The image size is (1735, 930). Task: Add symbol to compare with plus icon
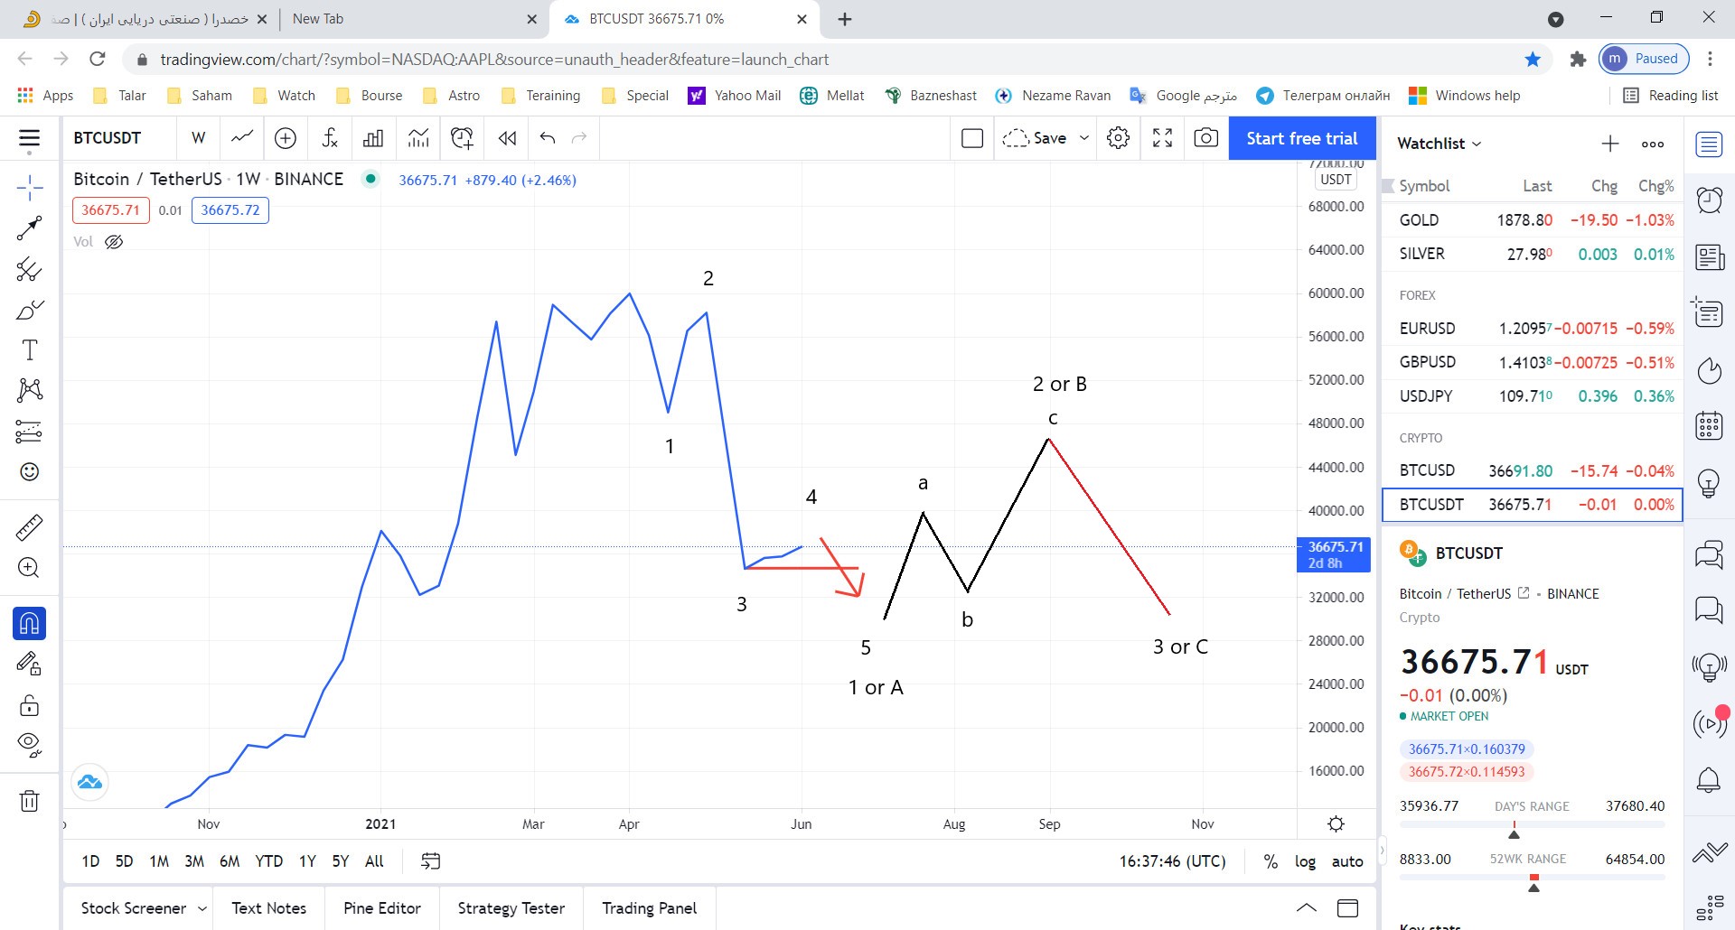click(x=286, y=138)
